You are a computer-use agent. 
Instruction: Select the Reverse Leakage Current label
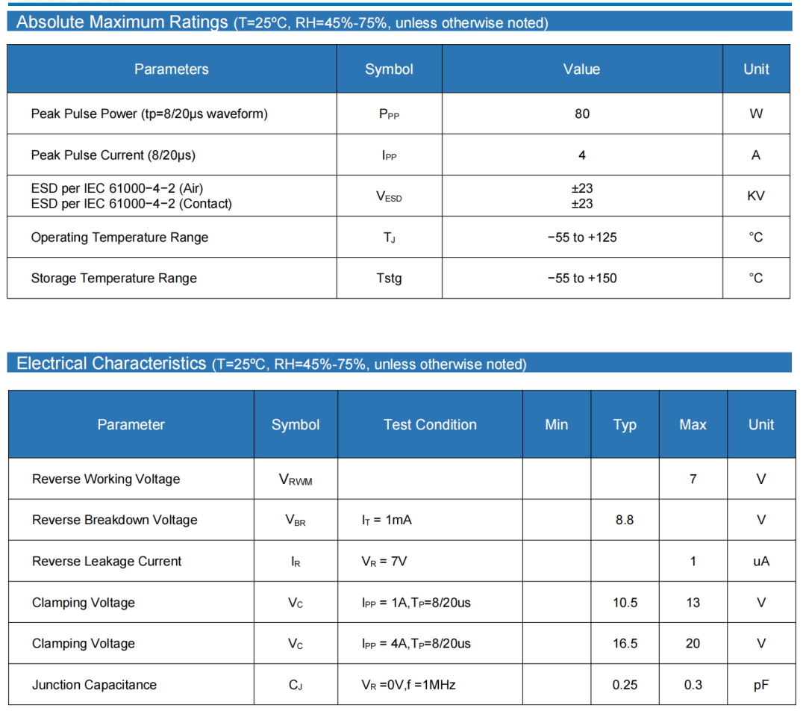point(107,562)
